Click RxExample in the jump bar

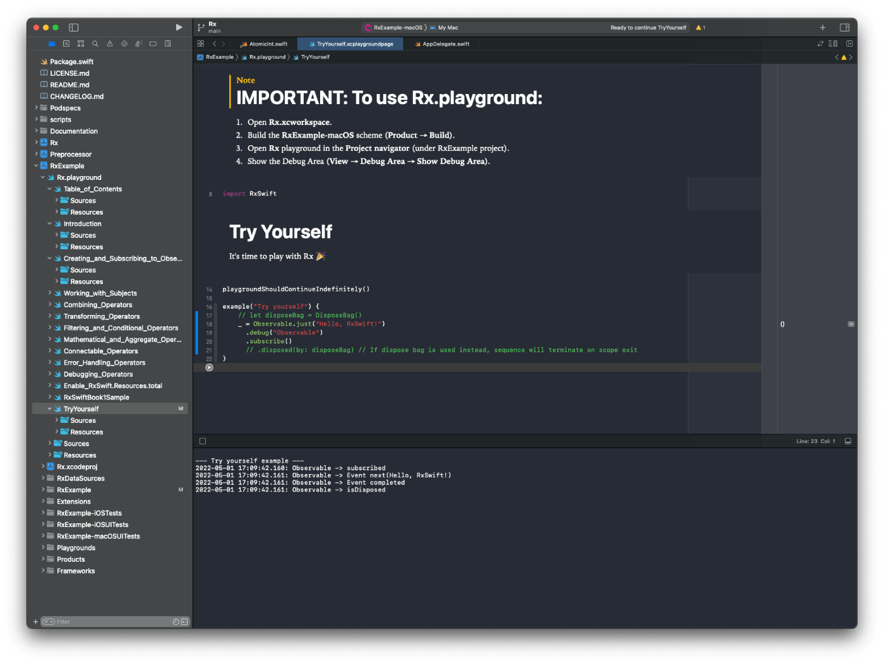[215, 57]
